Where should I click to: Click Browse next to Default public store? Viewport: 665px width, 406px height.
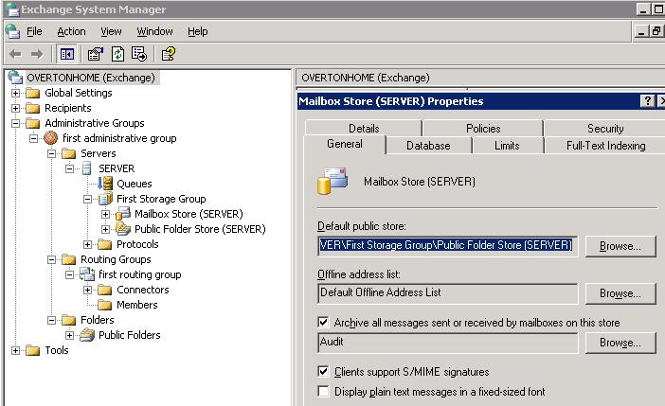tap(620, 246)
